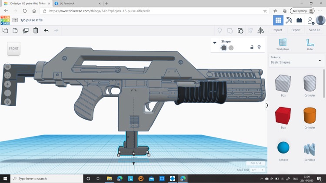Click the Tinkercad logo

(x=5, y=20)
